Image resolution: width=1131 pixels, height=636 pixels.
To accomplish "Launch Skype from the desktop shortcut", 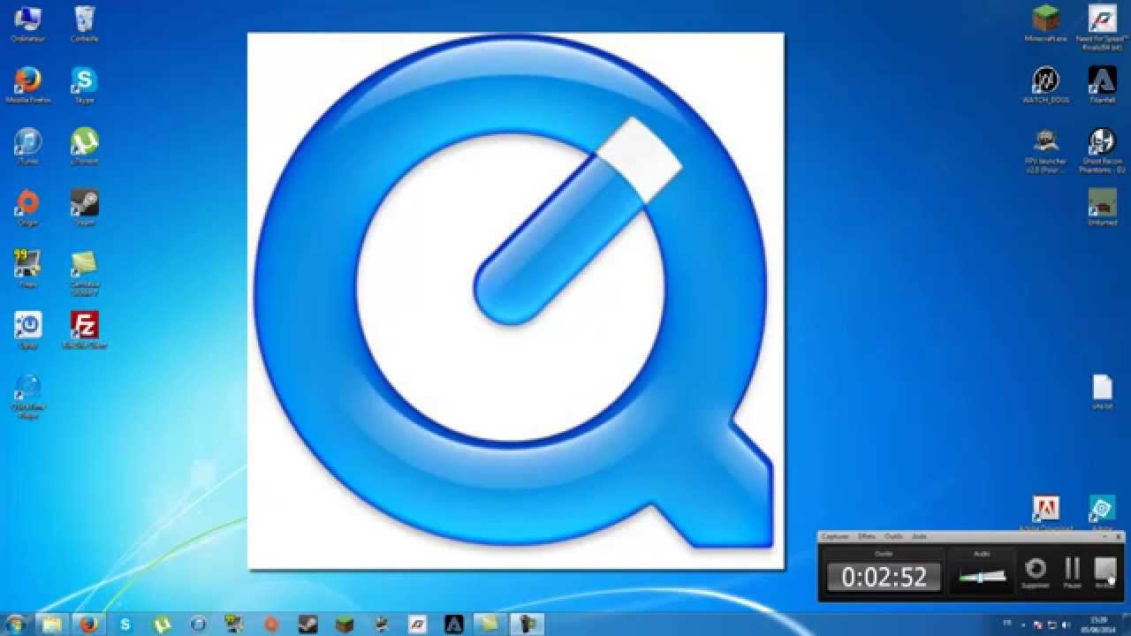I will (x=85, y=85).
